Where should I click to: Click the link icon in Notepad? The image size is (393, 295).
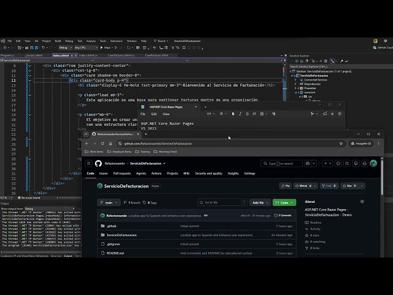click(254, 114)
